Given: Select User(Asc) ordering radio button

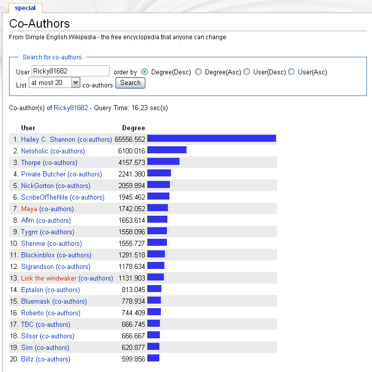Looking at the screenshot, I should click(x=292, y=72).
